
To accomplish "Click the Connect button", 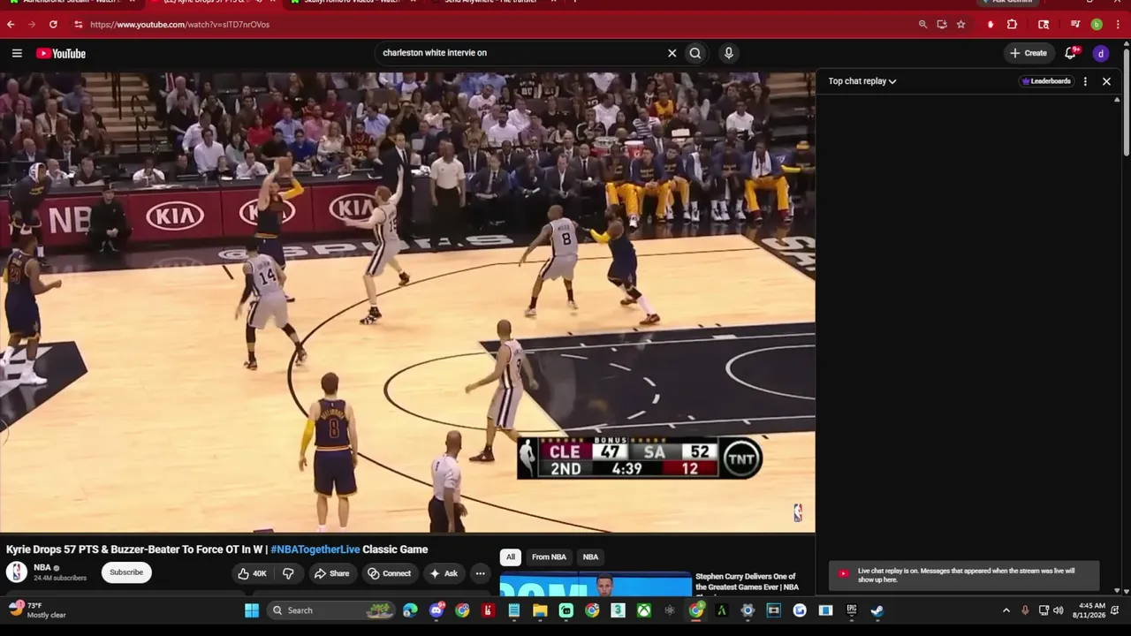I will point(389,573).
